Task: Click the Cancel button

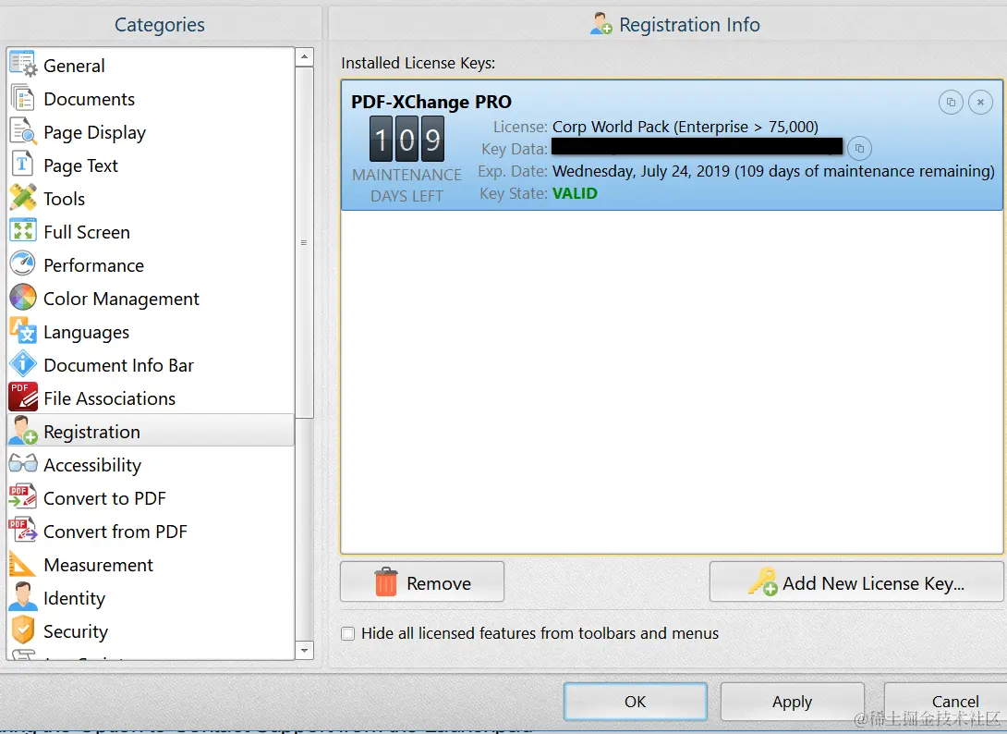Action: [x=945, y=702]
